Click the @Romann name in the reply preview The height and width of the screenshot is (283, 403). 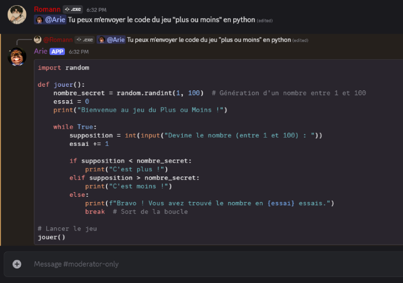tap(58, 39)
